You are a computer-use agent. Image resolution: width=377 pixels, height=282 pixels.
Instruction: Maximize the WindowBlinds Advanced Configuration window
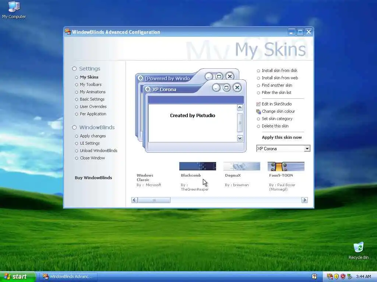(x=300, y=32)
